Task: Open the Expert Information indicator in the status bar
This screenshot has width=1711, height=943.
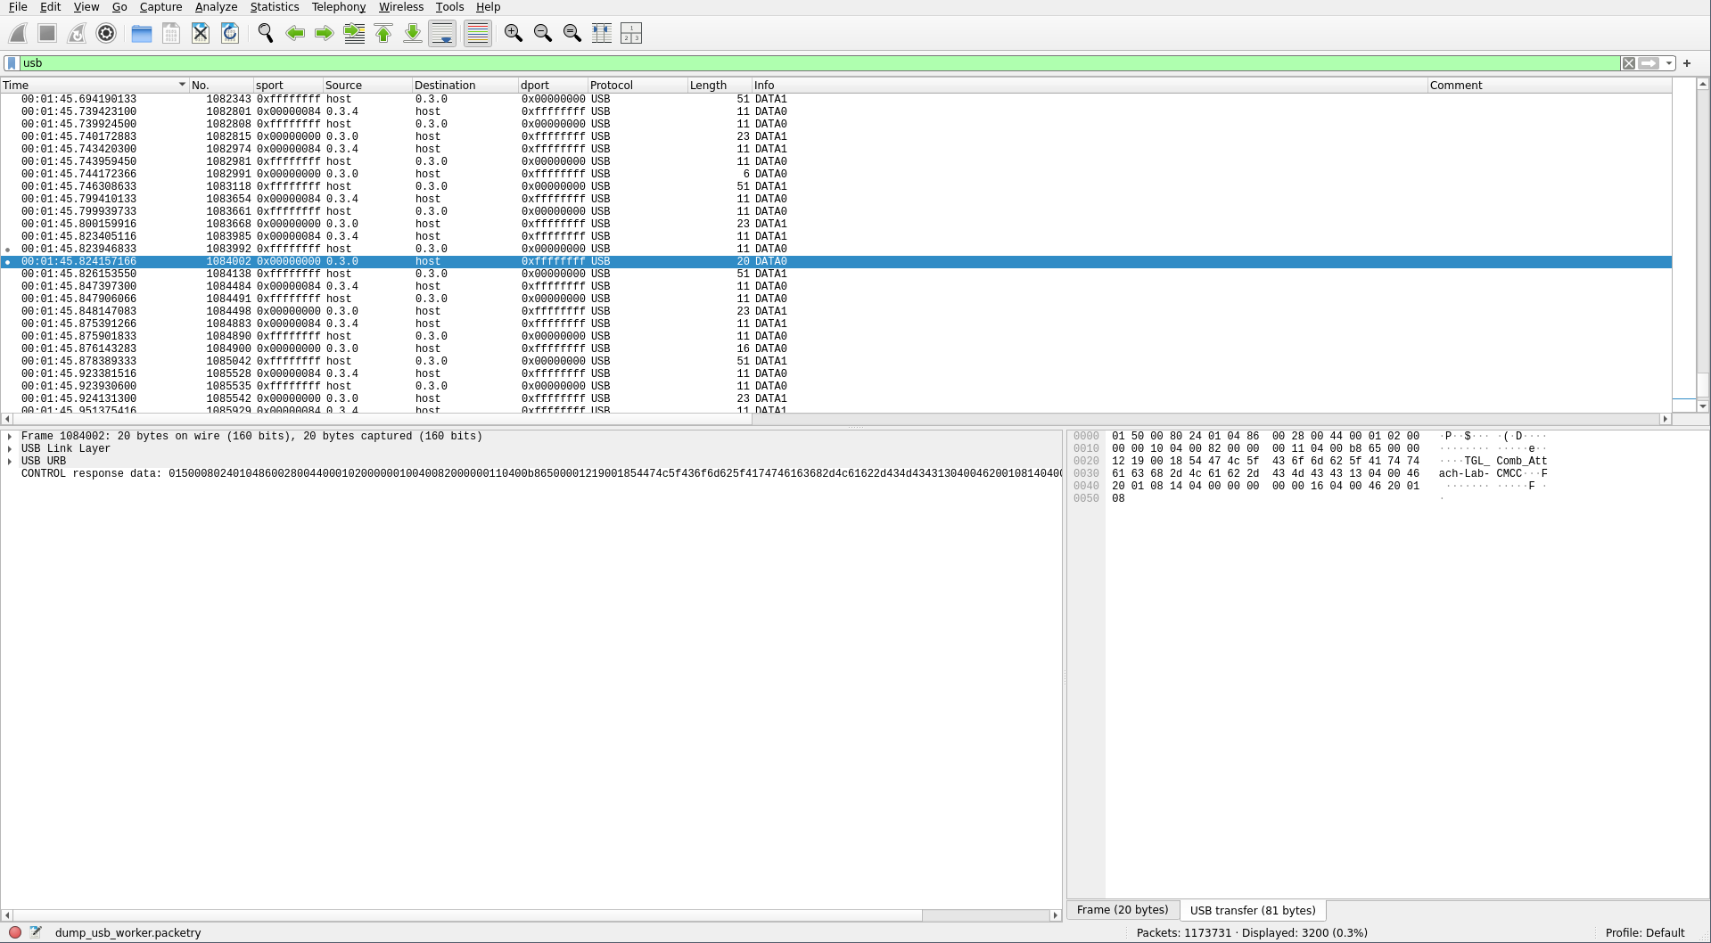Action: [14, 932]
